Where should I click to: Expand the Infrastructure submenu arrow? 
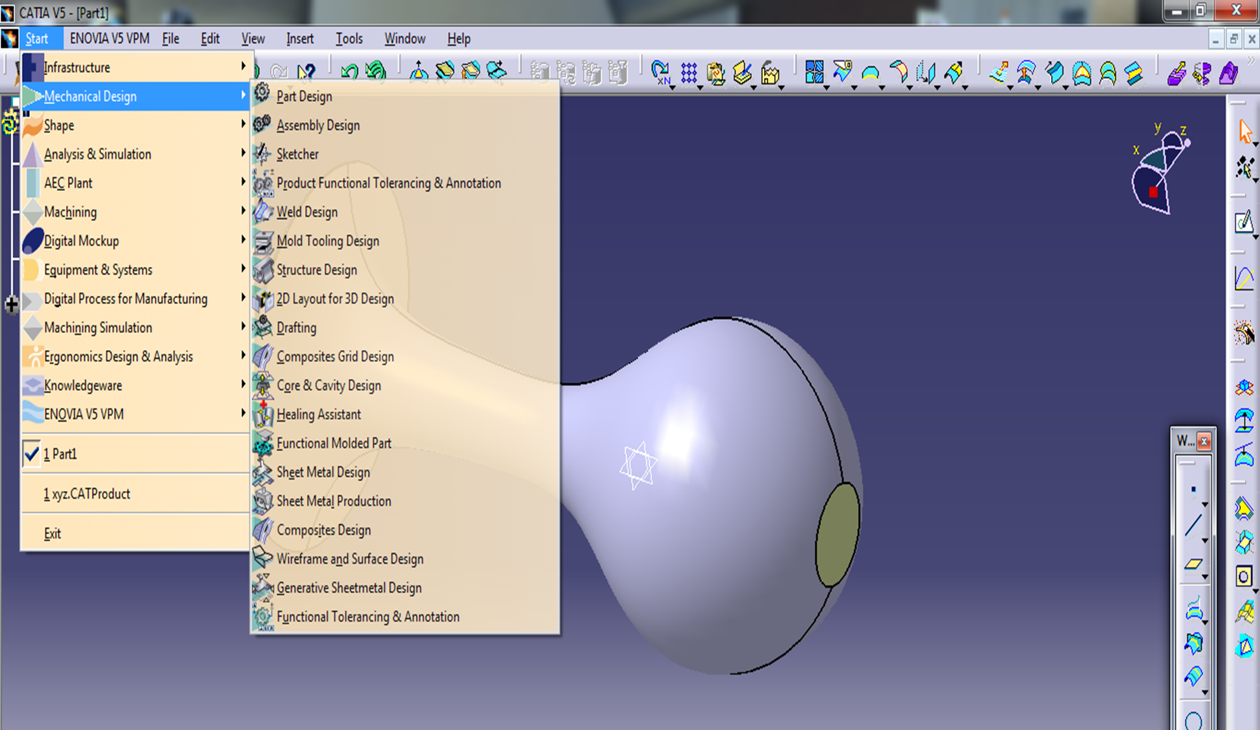tap(243, 66)
